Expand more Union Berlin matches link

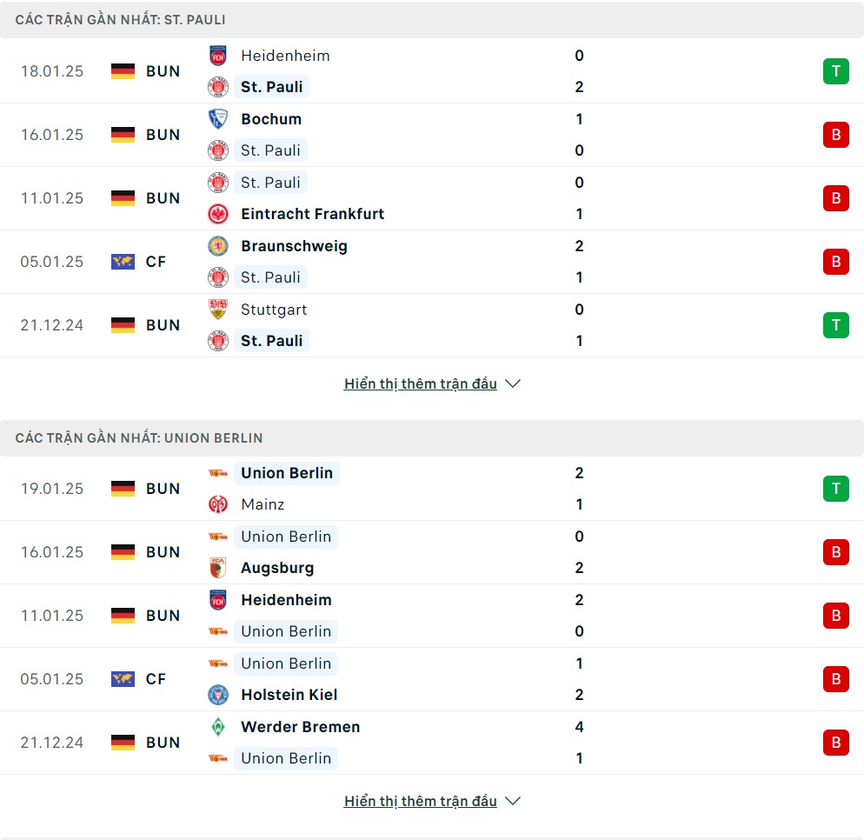[421, 801]
